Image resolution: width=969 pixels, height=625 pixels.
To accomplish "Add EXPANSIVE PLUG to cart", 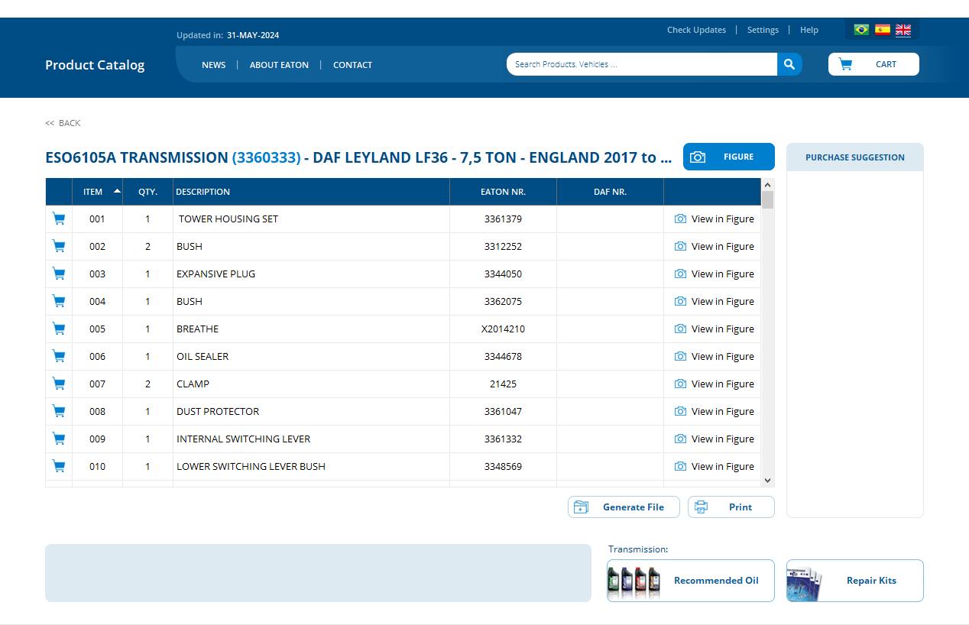I will (59, 274).
